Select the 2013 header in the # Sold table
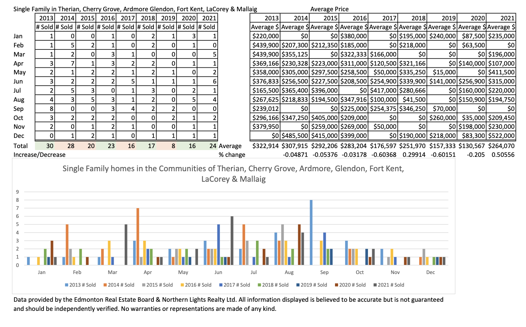526x327 pixels. pyautogui.click(x=45, y=18)
